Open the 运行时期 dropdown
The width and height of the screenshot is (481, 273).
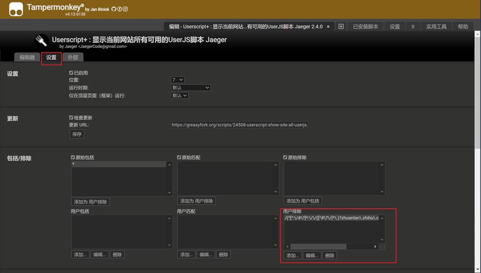click(191, 87)
